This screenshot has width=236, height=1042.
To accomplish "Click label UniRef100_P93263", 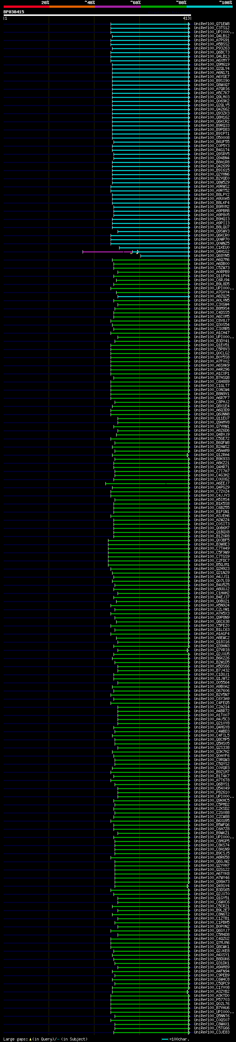I will coord(212,48).
